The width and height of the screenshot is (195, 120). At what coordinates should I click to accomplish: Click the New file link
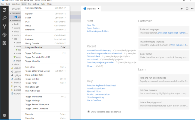click(x=91, y=25)
